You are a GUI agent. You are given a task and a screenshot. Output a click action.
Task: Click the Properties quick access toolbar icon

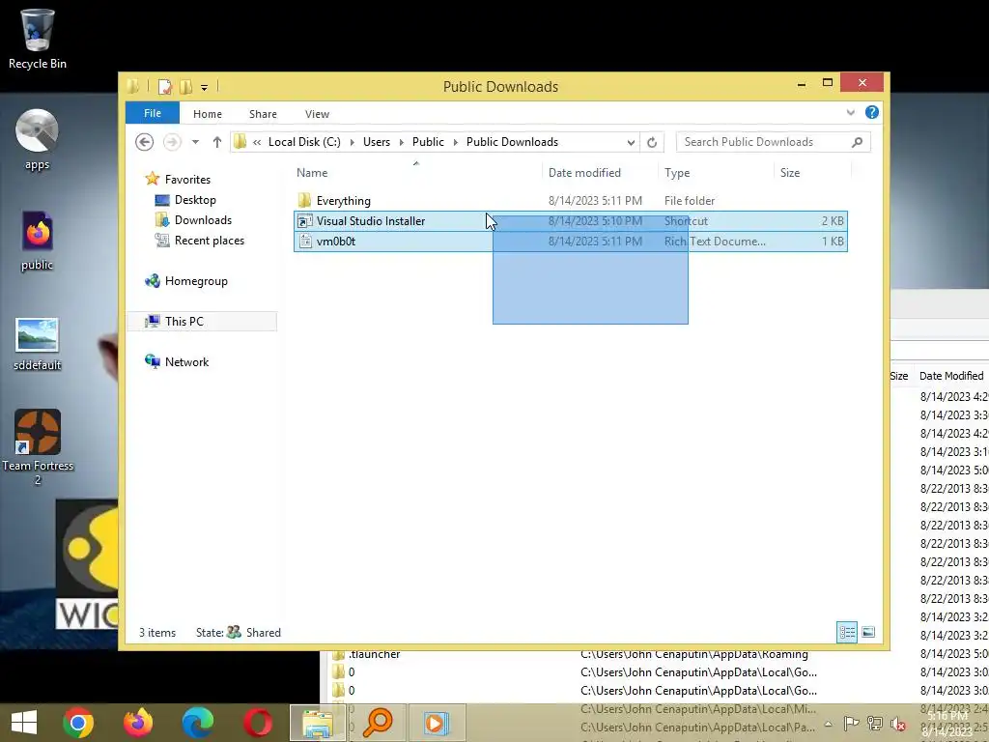[164, 86]
